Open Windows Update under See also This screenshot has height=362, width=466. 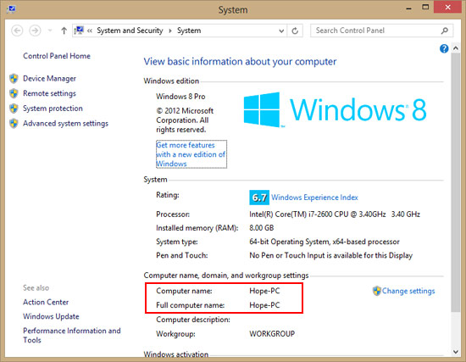point(51,316)
